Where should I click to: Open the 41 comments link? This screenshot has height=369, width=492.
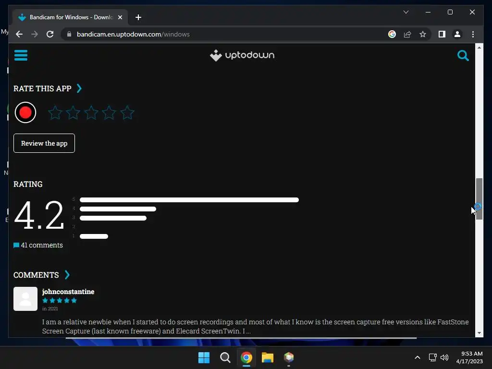tap(38, 245)
